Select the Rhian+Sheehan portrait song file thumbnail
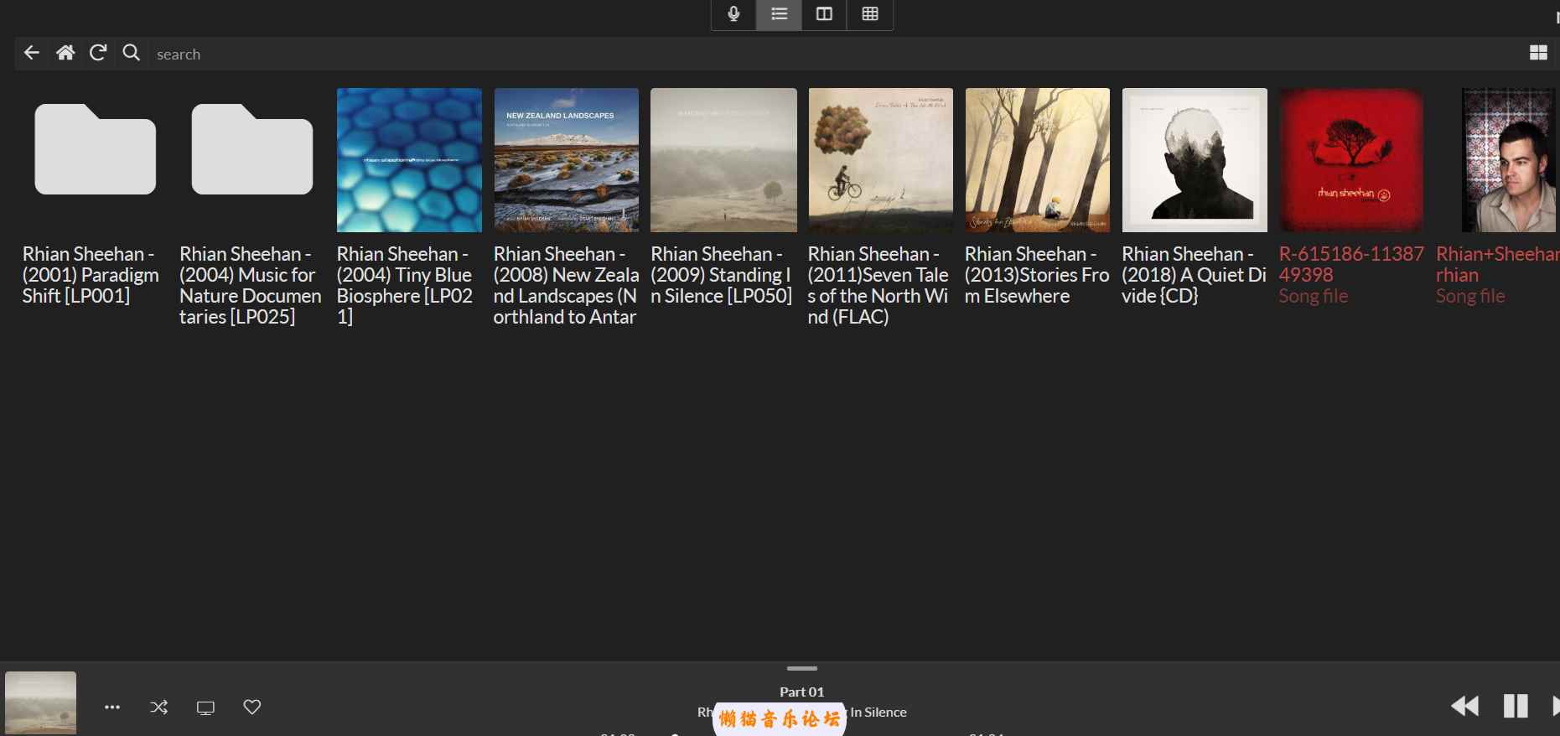Viewport: 1560px width, 736px height. 1509,160
